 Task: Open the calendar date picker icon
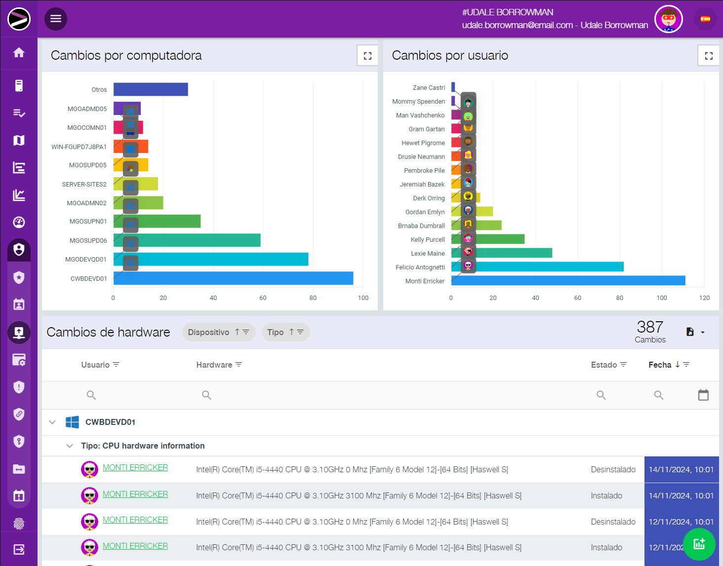coord(703,395)
